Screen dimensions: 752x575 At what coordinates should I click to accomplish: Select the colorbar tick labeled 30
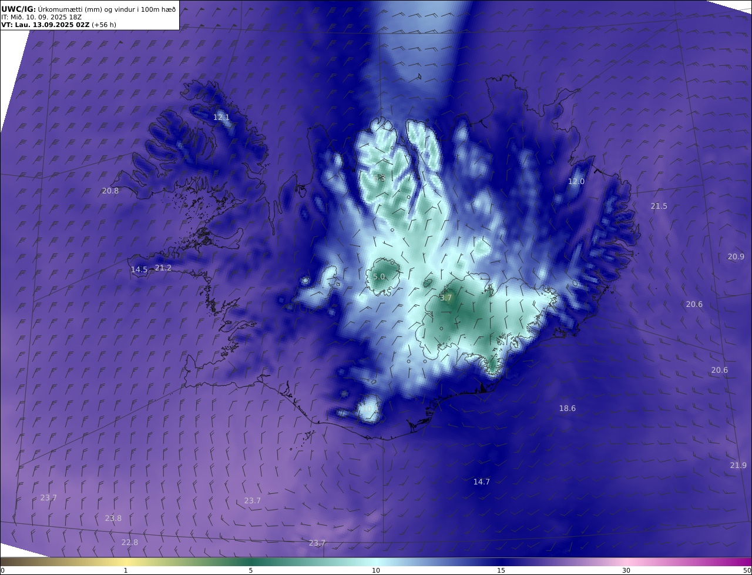[x=626, y=570]
